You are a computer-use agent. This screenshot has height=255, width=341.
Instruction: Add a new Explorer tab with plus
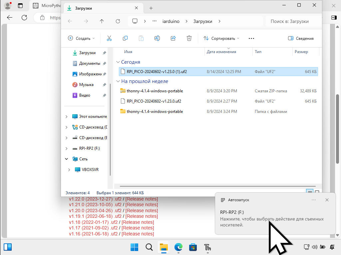pos(151,8)
